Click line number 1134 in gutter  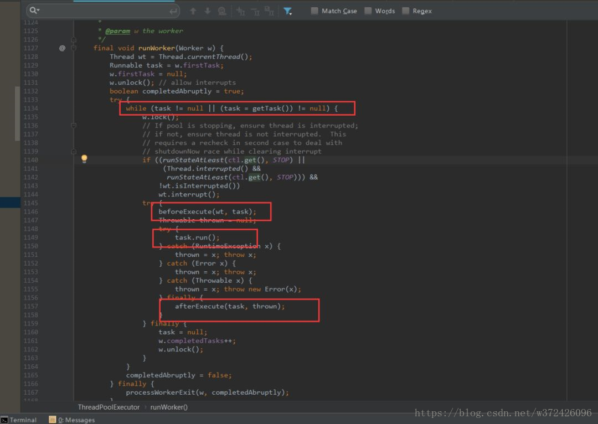(31, 108)
